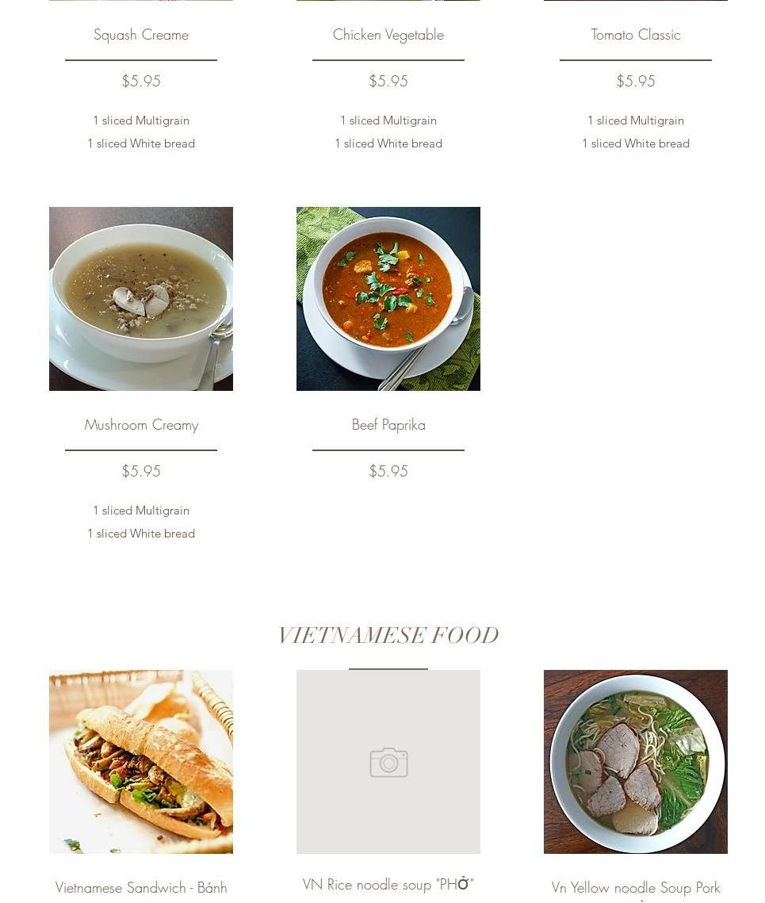Viewport: 765px width, 903px height.
Task: Open Vietnamese Sandwich - Bánh title
Action: tap(141, 887)
